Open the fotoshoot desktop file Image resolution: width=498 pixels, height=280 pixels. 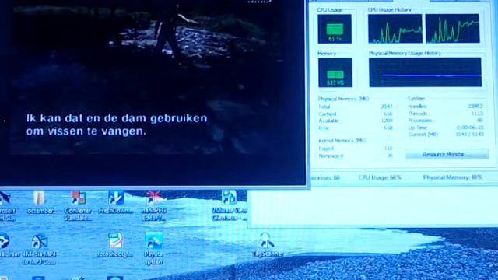point(115,246)
